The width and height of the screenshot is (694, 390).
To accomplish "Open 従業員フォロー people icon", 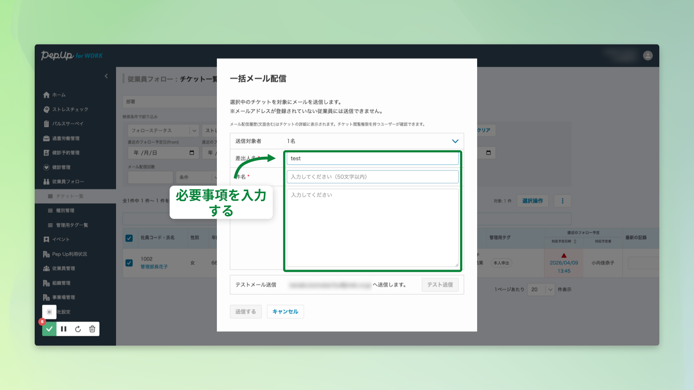I will (46, 182).
